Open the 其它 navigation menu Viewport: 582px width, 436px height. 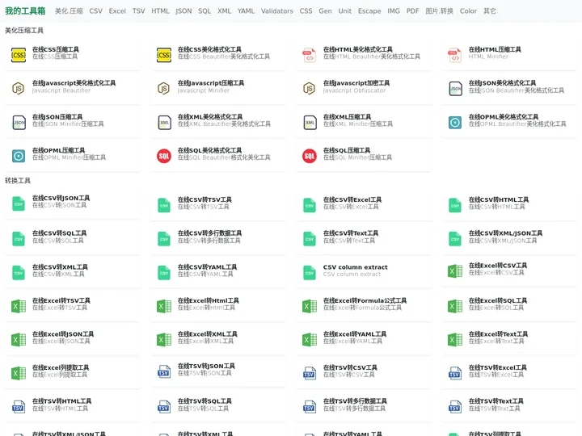coord(490,11)
